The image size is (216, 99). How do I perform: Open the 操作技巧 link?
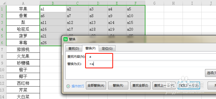click(78, 86)
